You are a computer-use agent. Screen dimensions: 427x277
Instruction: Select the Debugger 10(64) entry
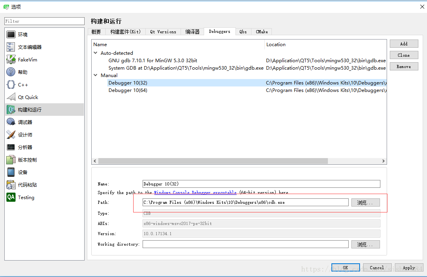[x=127, y=90]
